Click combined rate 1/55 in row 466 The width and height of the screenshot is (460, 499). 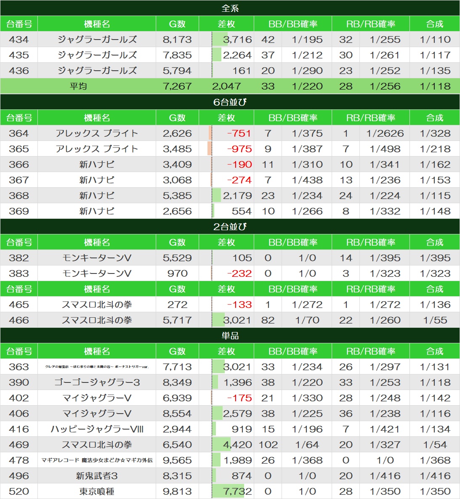click(435, 320)
